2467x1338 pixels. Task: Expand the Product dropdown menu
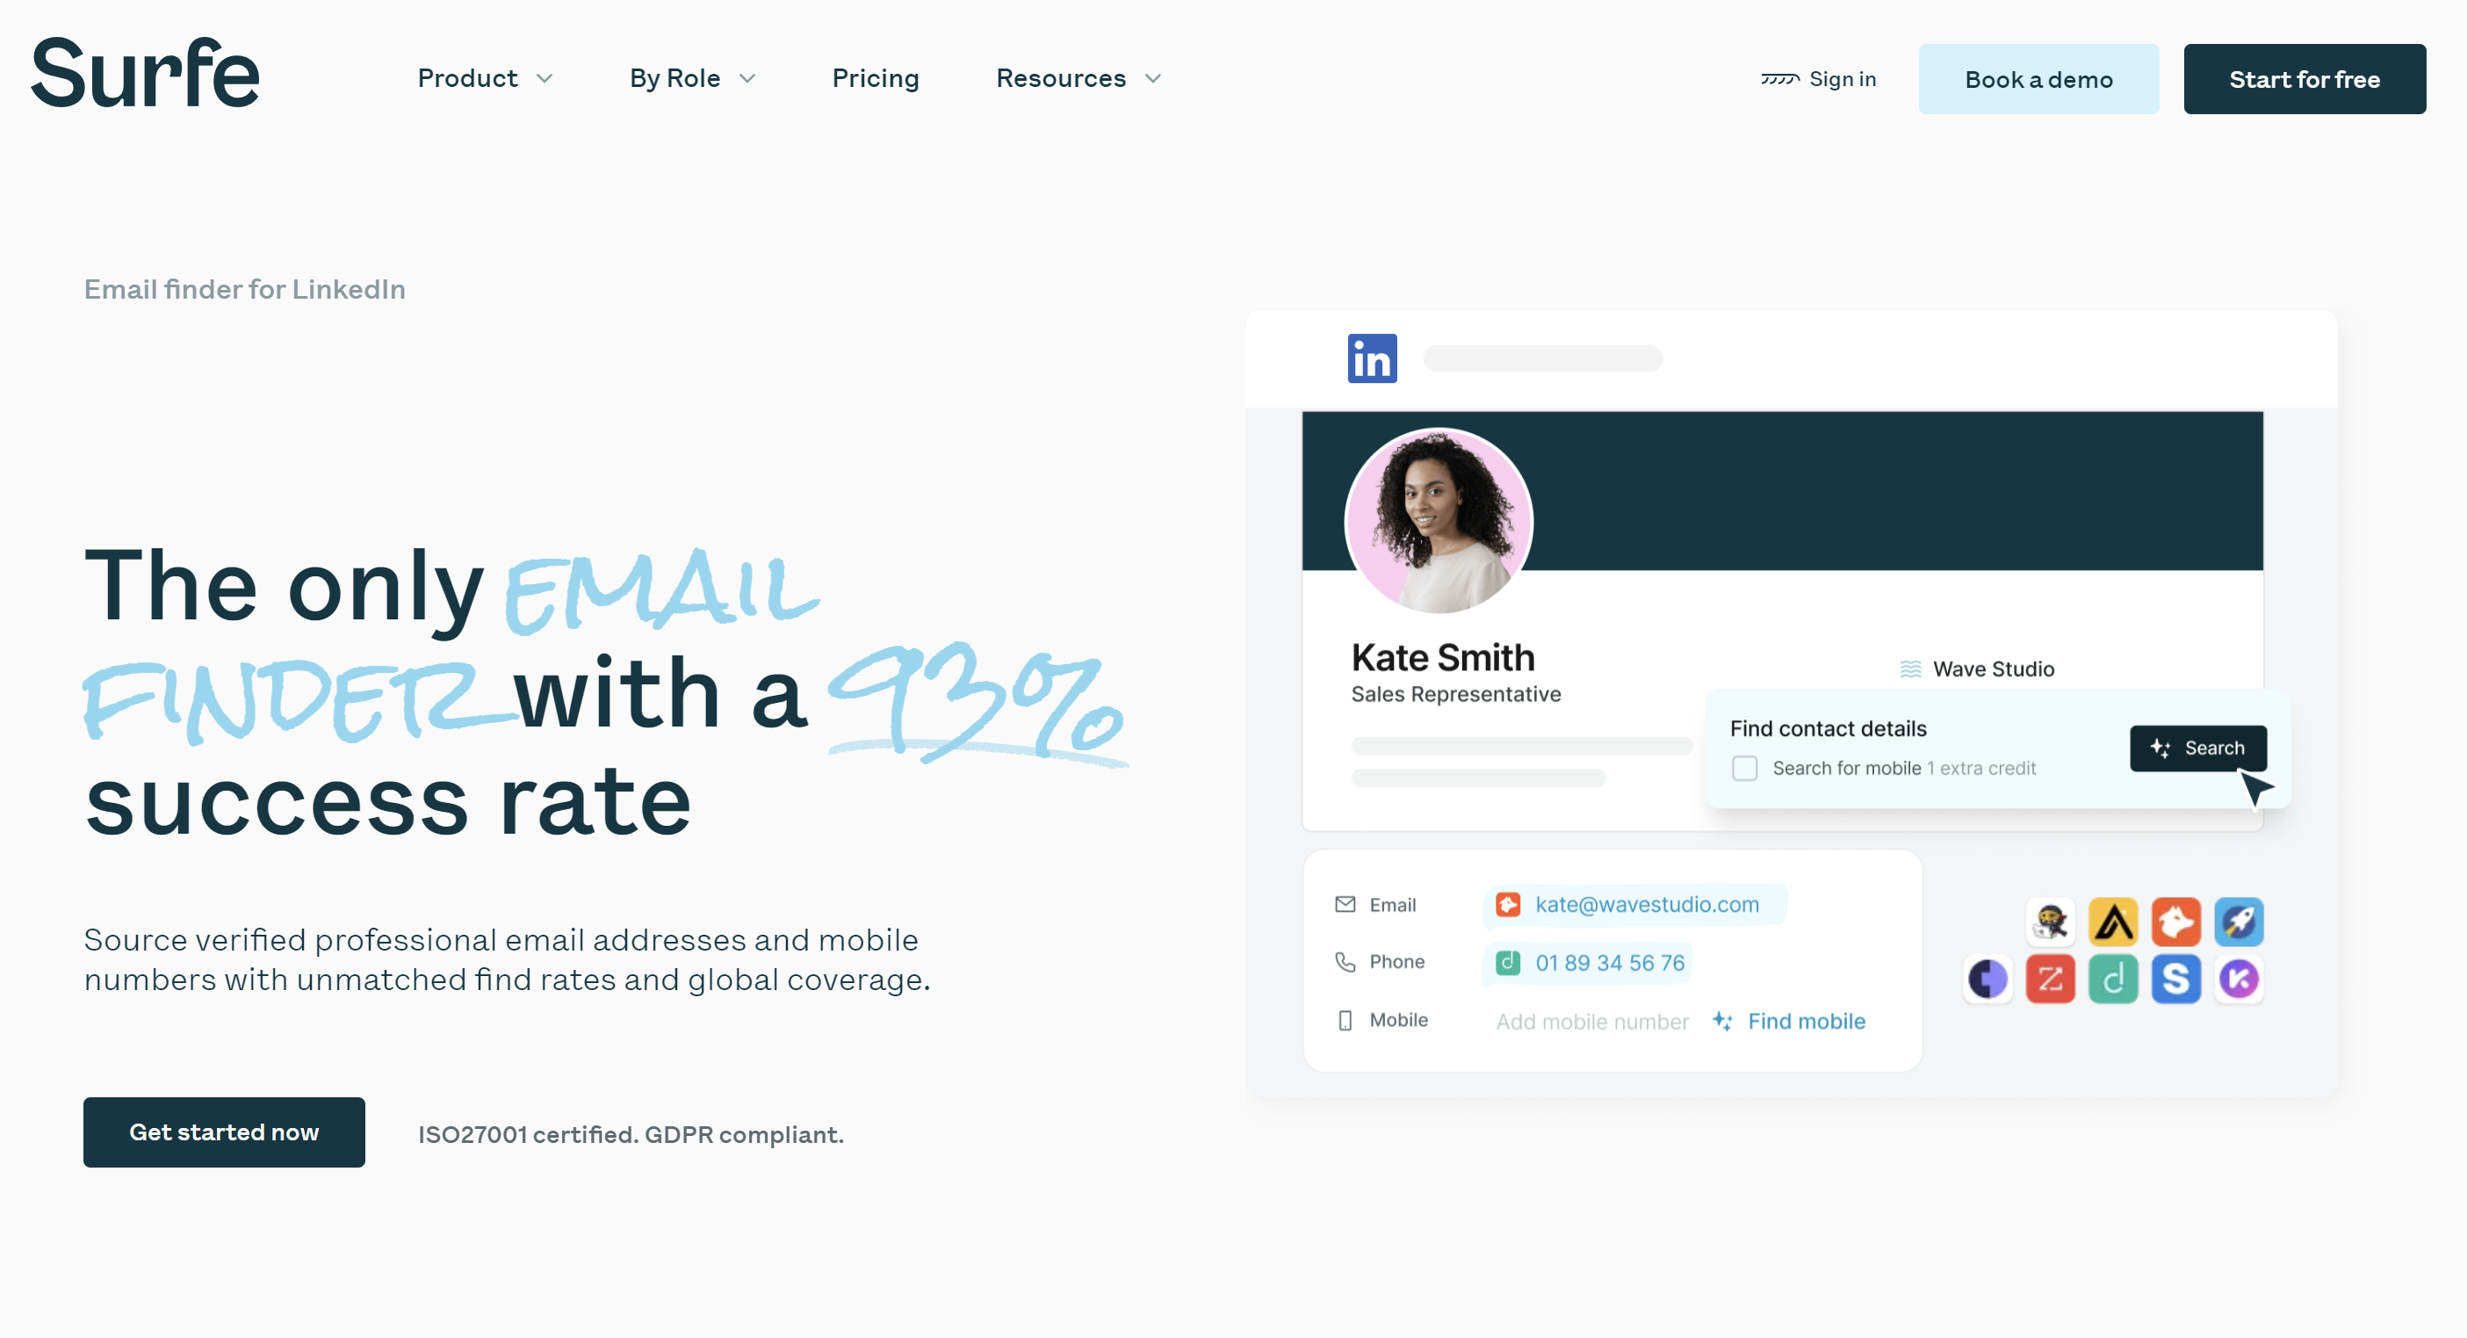coord(482,77)
